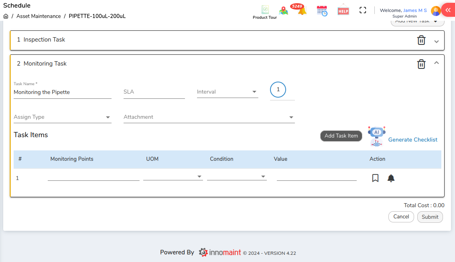The image size is (455, 262).
Task: Click the Generate Checklist link
Action: point(412,140)
